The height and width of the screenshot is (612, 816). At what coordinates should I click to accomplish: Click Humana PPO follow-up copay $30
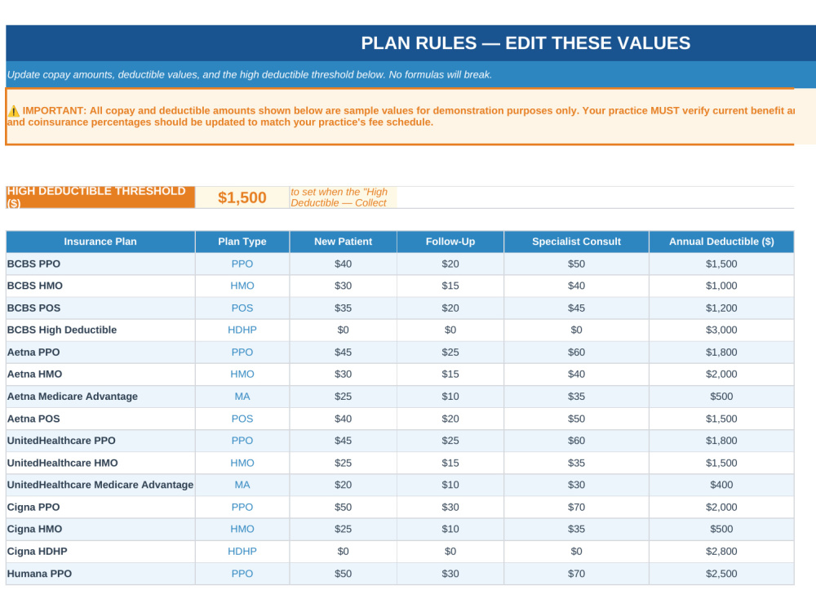[x=450, y=574]
